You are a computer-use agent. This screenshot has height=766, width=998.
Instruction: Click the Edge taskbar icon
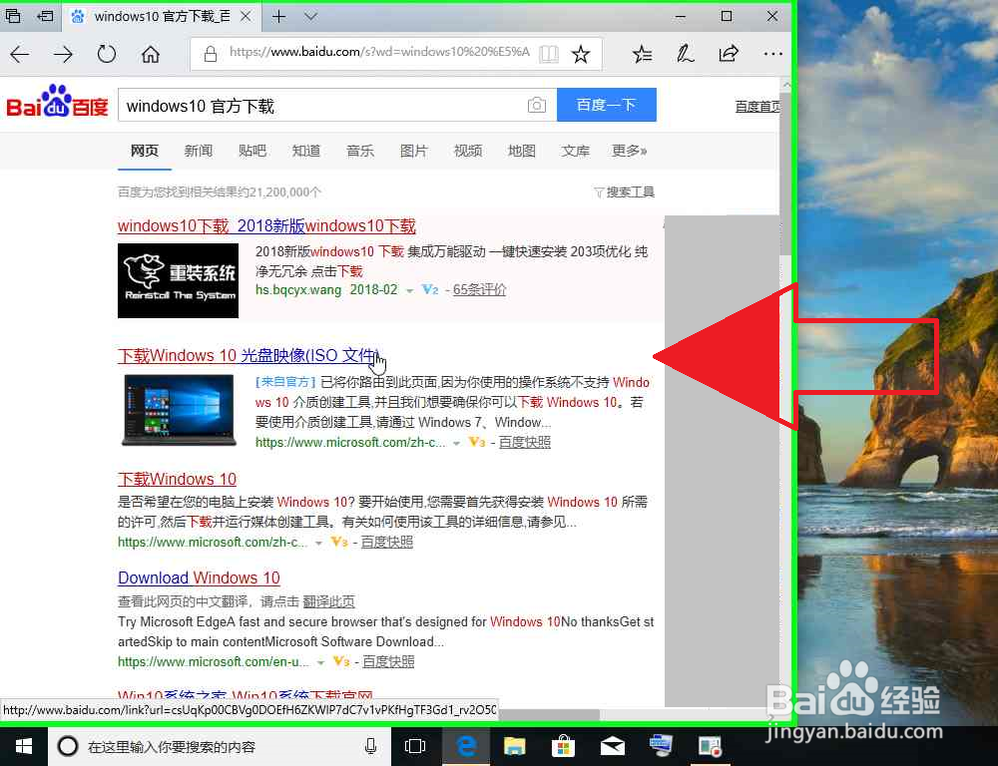point(467,747)
